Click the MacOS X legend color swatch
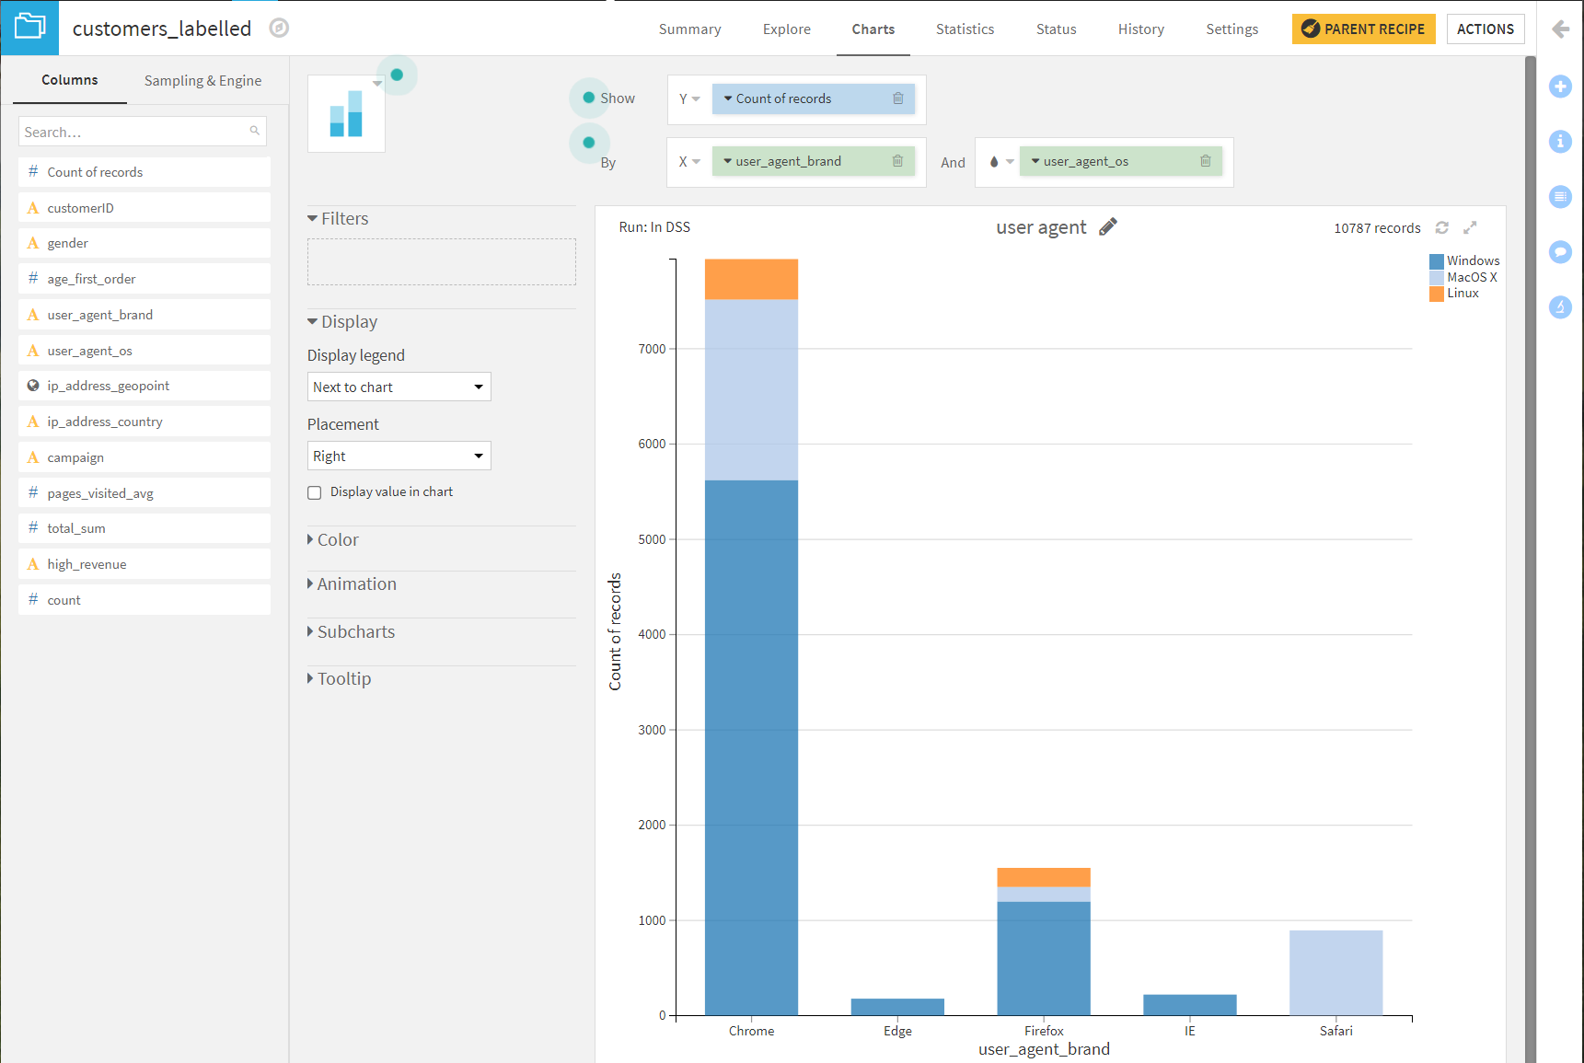Viewport: 1584px width, 1063px height. tap(1436, 277)
